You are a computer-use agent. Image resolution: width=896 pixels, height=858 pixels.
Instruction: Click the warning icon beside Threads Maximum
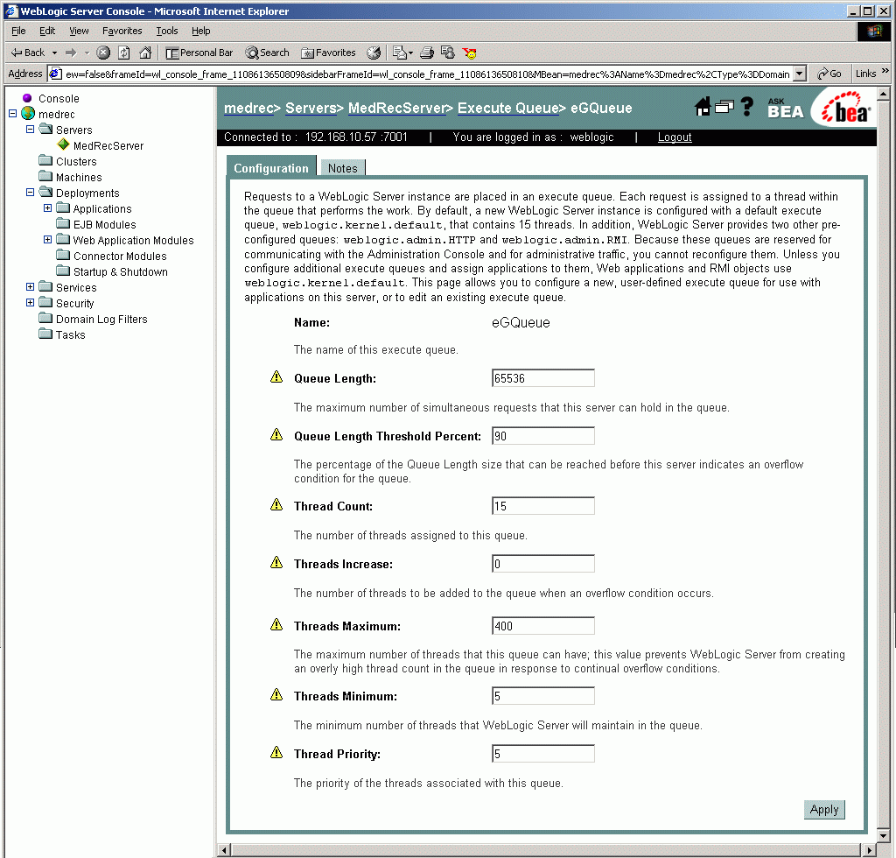[276, 624]
